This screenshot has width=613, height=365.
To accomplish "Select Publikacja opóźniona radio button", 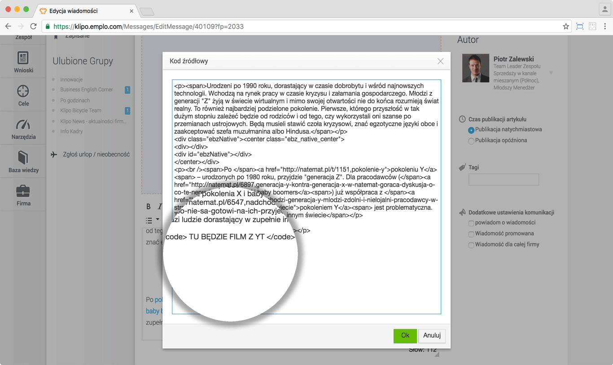I will (x=471, y=141).
